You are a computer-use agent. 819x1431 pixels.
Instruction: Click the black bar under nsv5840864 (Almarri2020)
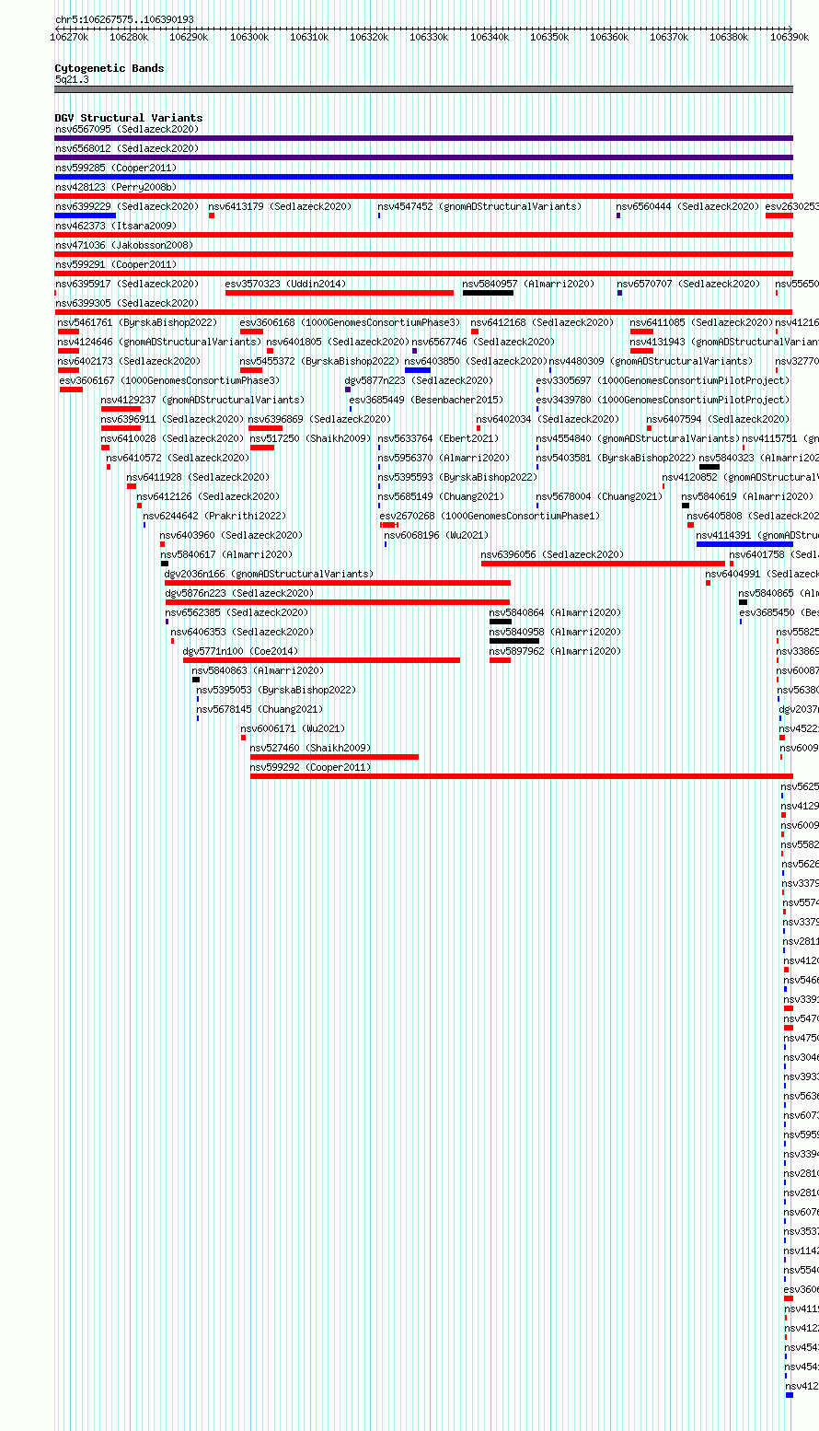(x=501, y=622)
